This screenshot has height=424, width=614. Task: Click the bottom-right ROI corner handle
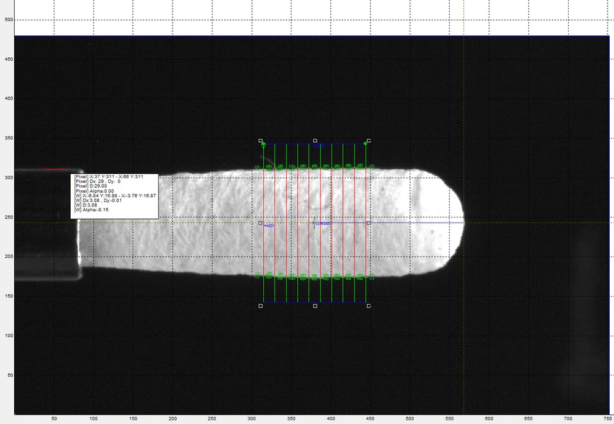pyautogui.click(x=369, y=306)
